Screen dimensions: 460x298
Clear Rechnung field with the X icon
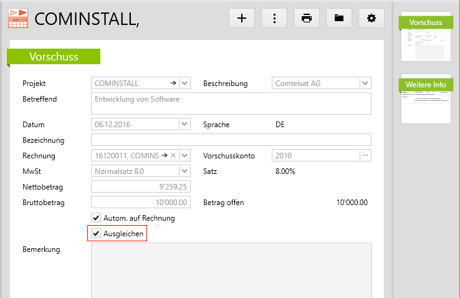point(174,156)
